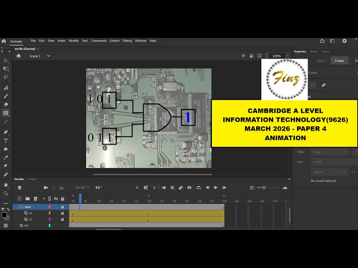
Task: Click the Rotate stage icon
Action: pyautogui.click(x=251, y=56)
